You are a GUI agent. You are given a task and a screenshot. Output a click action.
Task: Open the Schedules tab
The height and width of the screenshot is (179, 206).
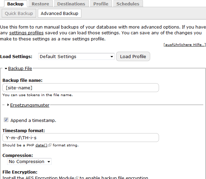pyautogui.click(x=128, y=4)
